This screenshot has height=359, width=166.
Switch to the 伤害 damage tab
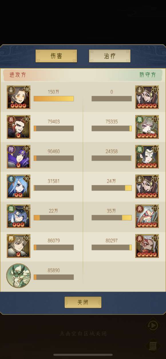tap(56, 56)
